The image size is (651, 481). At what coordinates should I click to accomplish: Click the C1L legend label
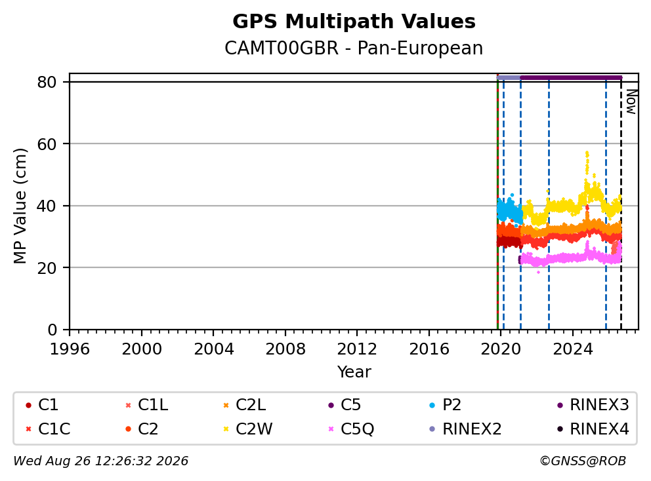point(153,405)
